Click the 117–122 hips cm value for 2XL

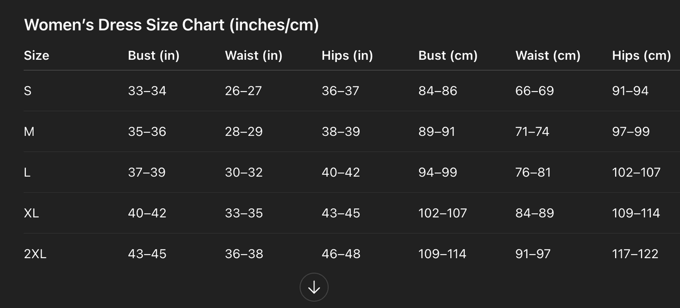pos(635,254)
